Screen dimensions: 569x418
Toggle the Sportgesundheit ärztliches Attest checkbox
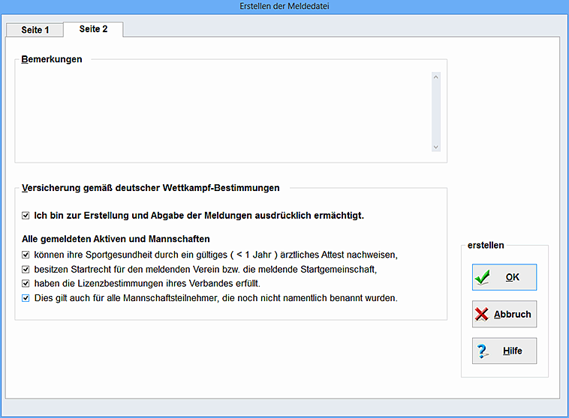point(26,255)
